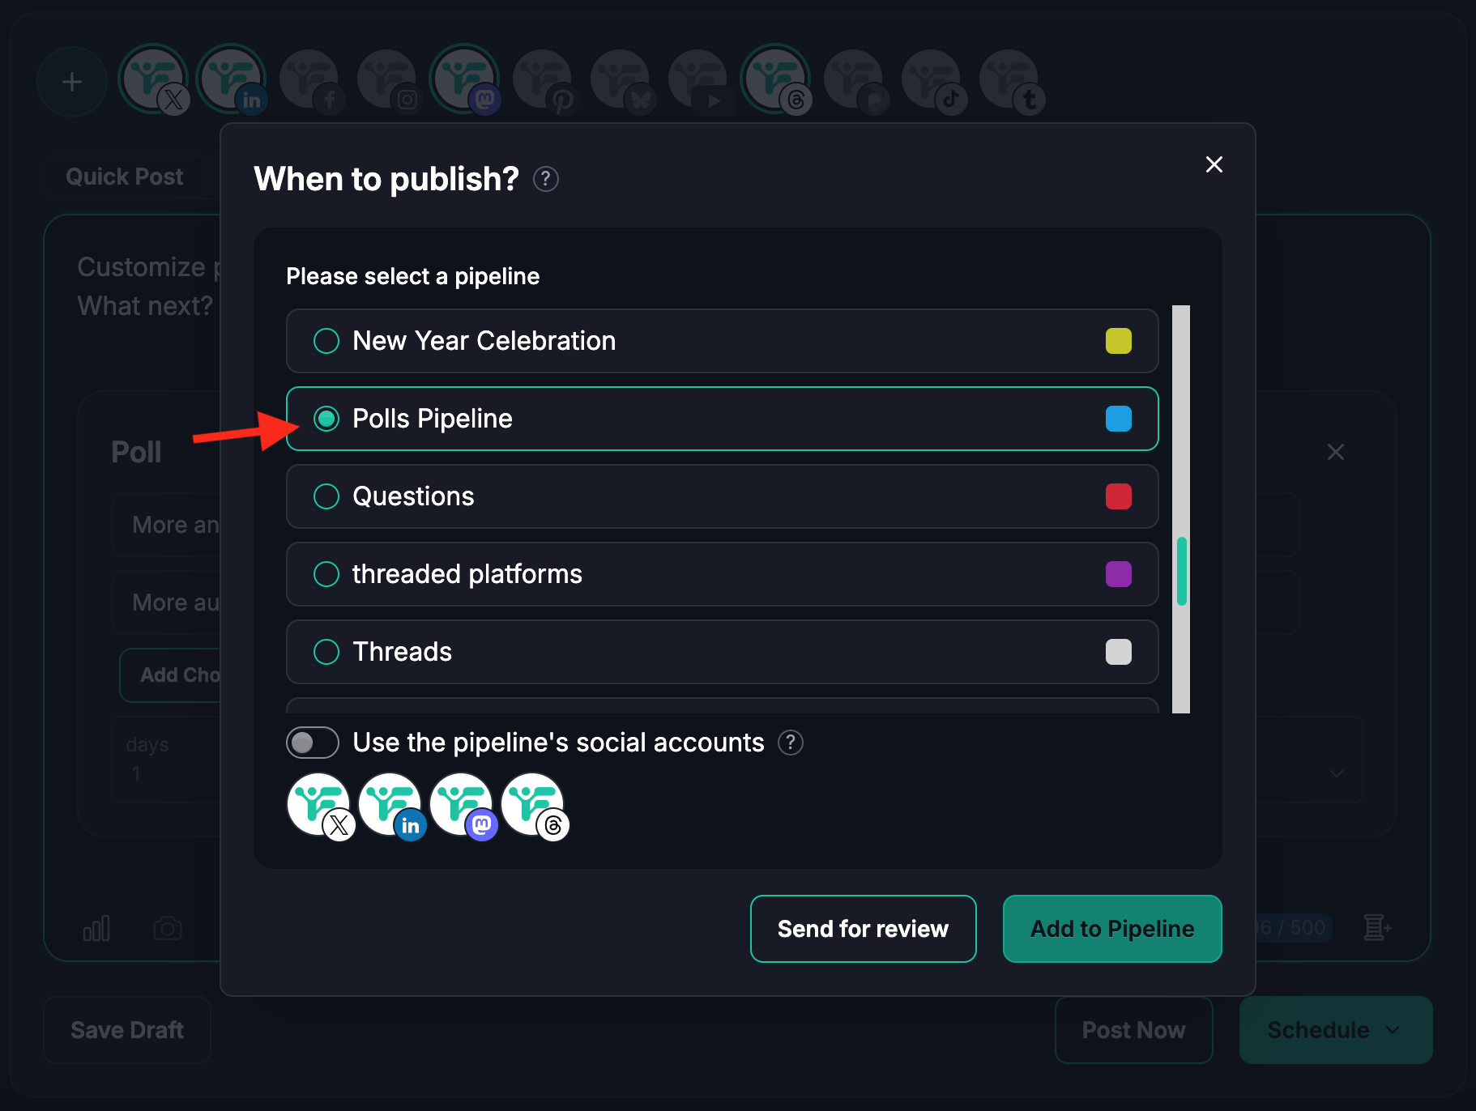Screen dimensions: 1476x1111
Task: Click the add account plus icon
Action: click(x=72, y=82)
